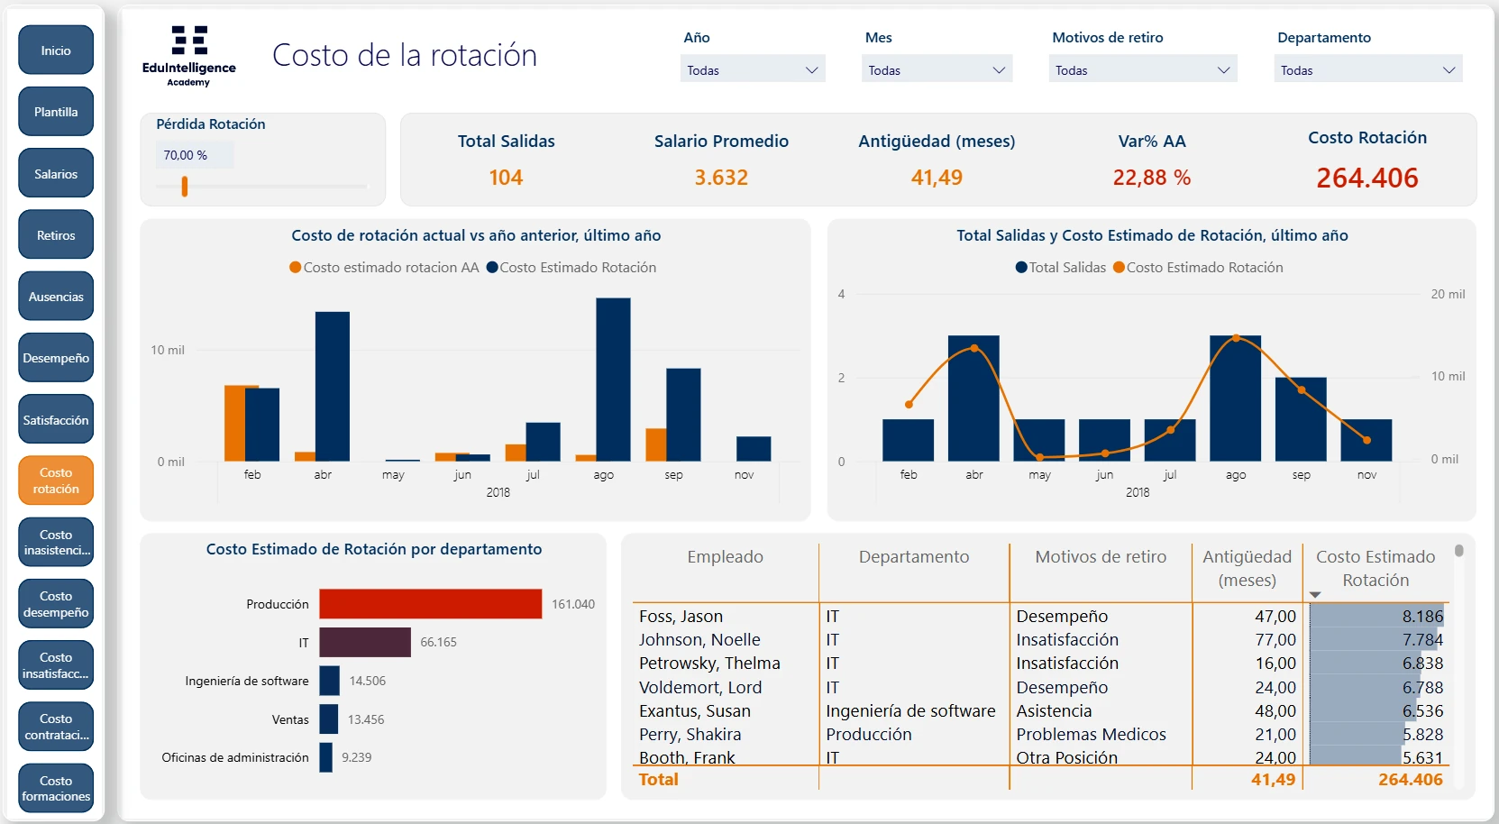Switch to the Desempeño page
This screenshot has width=1499, height=824.
(56, 358)
